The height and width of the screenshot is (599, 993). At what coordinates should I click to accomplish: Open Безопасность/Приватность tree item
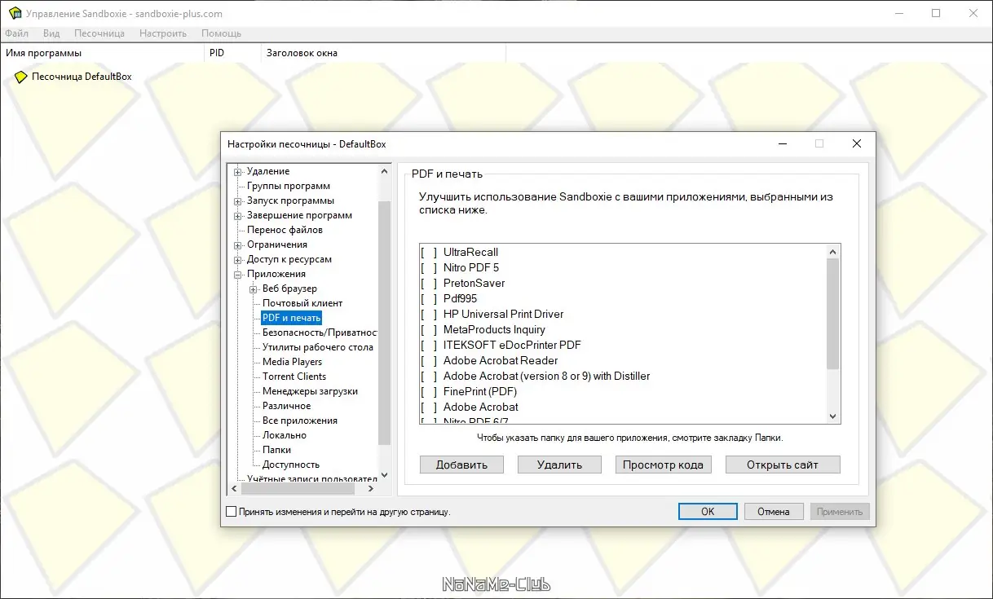coord(320,333)
